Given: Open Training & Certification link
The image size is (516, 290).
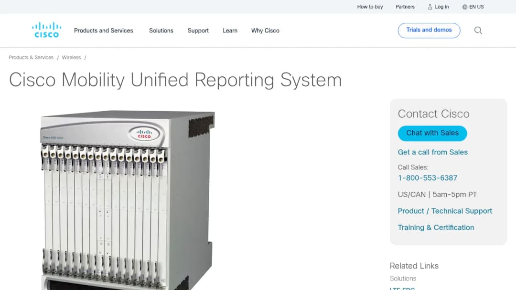Looking at the screenshot, I should coord(436,227).
